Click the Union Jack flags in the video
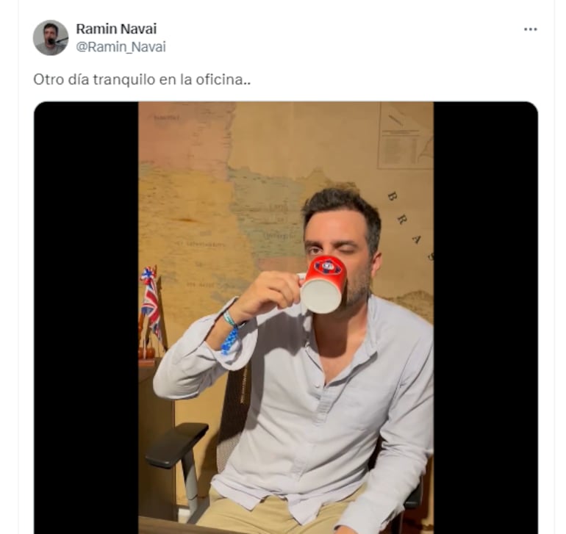The width and height of the screenshot is (566, 534). (x=150, y=299)
